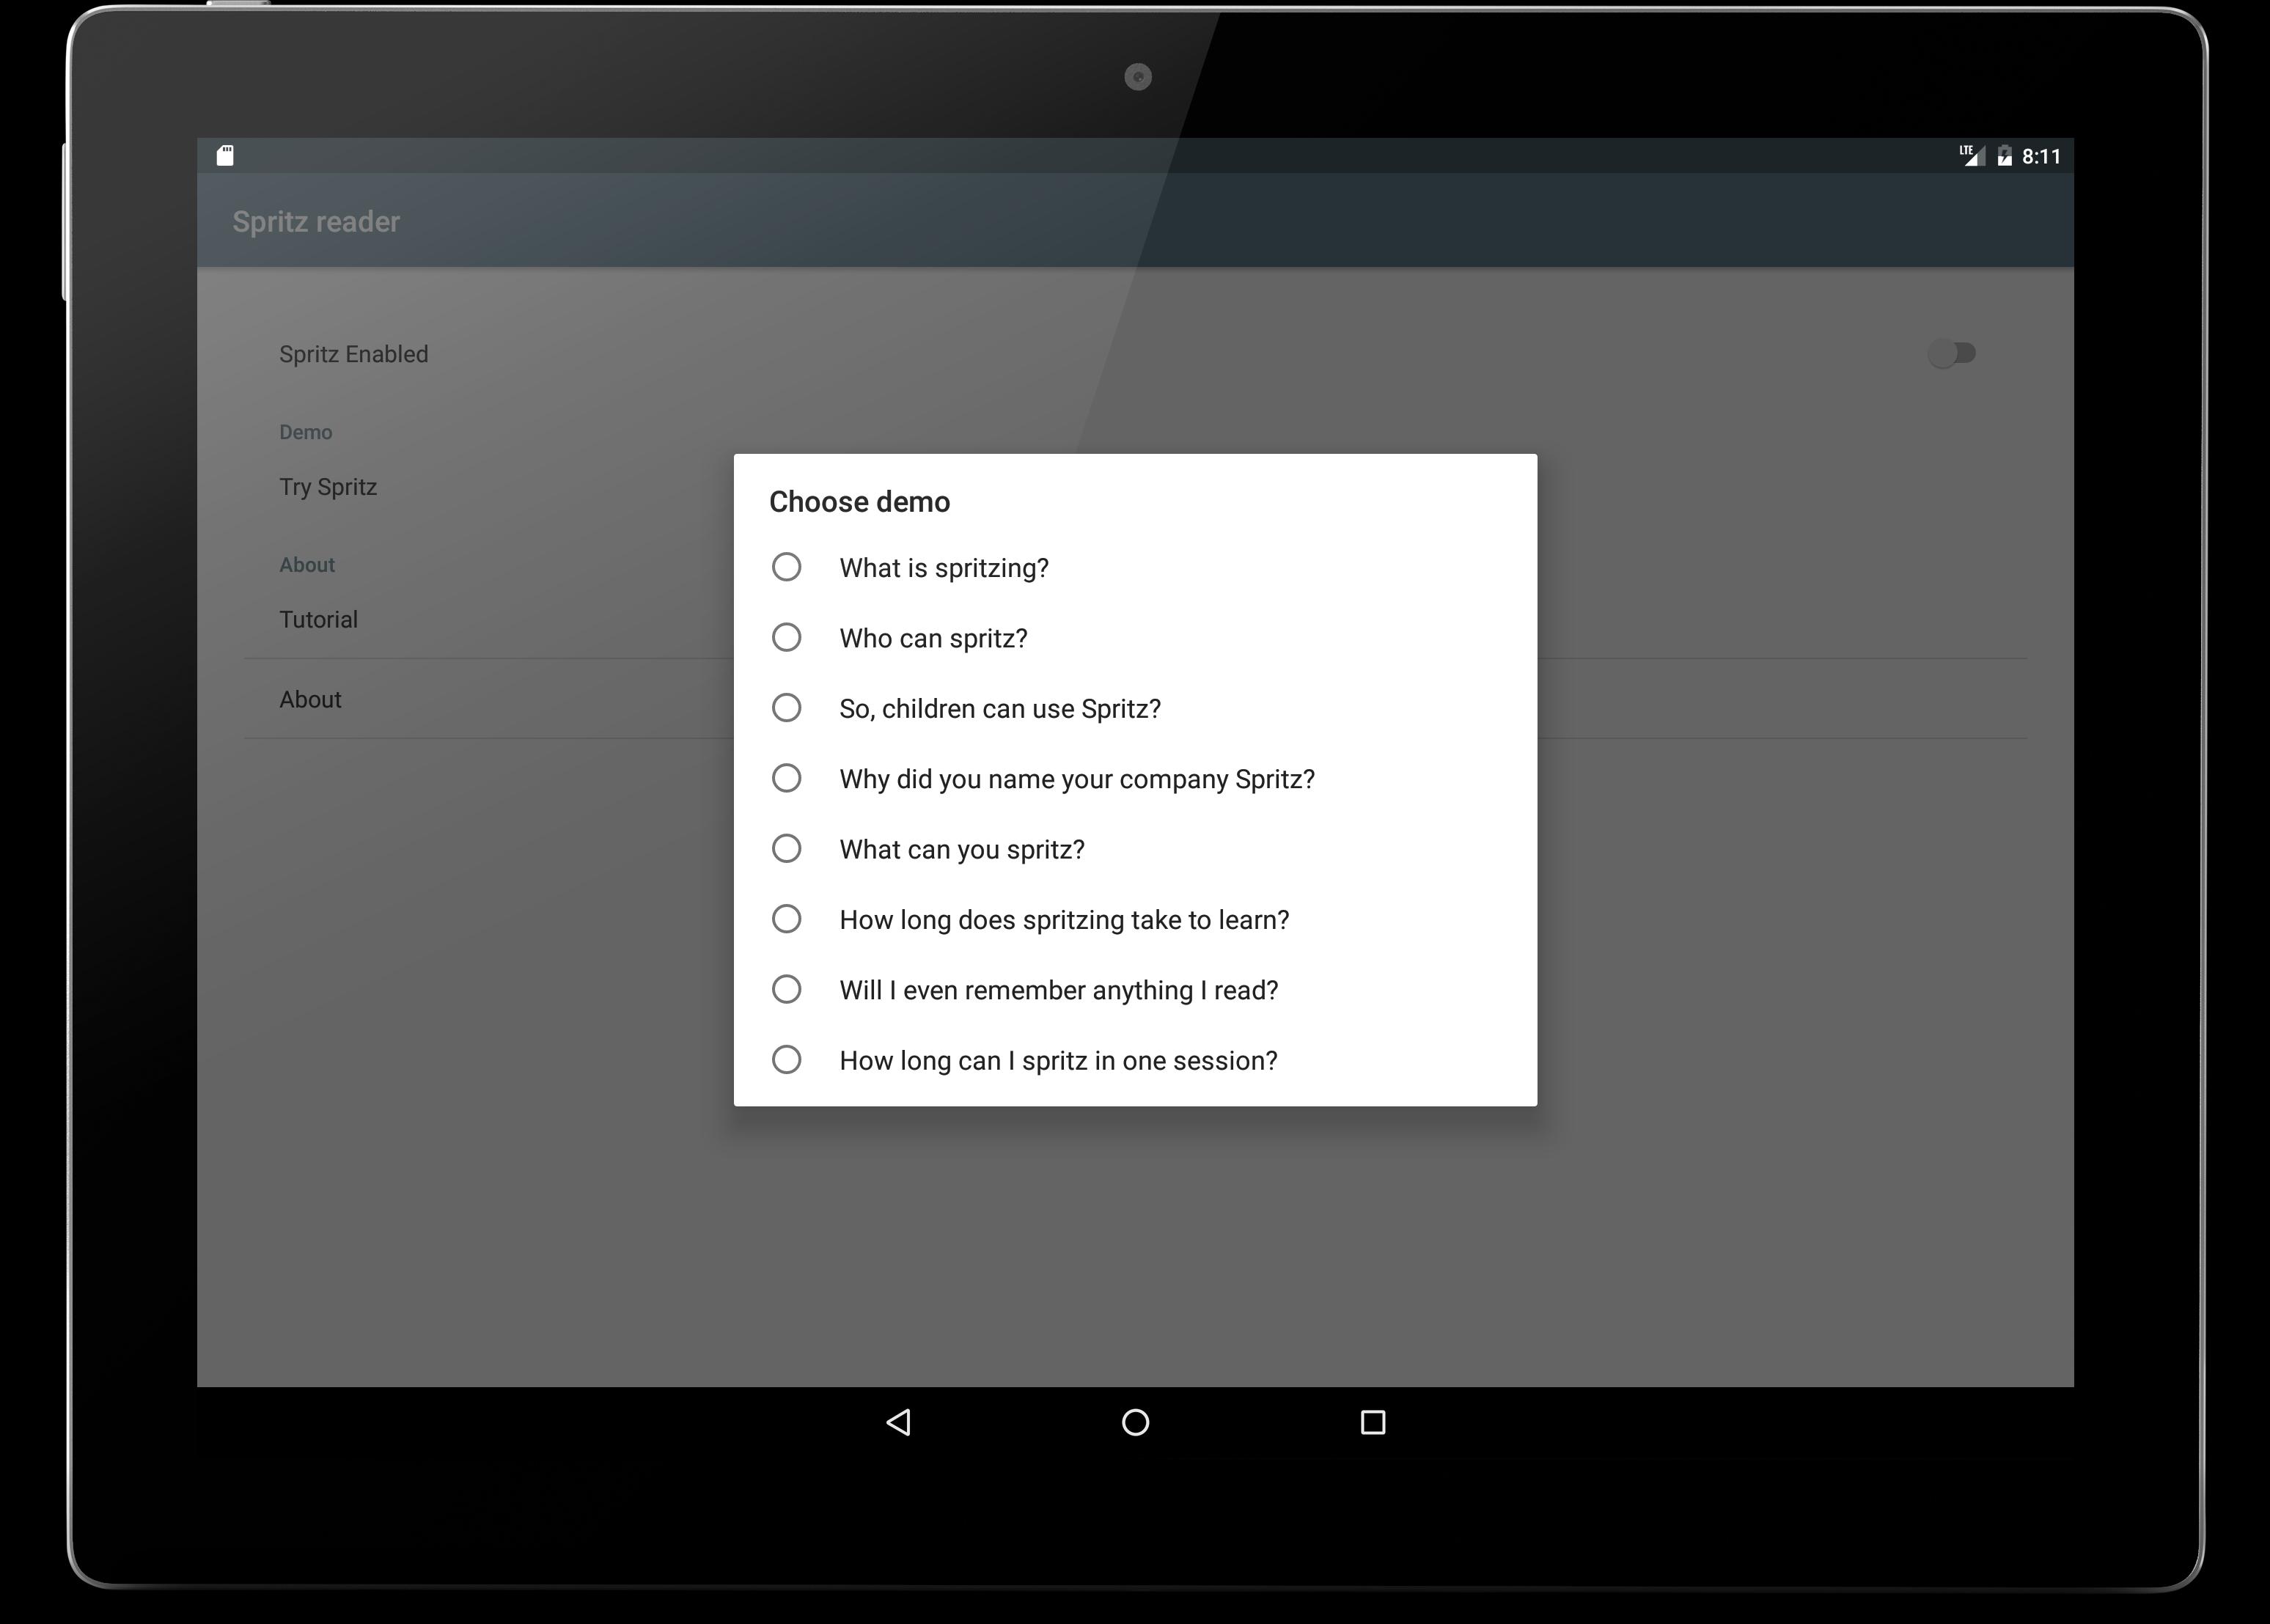Select 'How long can I spritz in one session?' radio
The image size is (2270, 1624).
pyautogui.click(x=786, y=1059)
